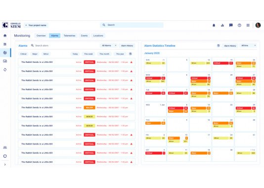This screenshot has width=264, height=188.
Task: Select the Major bar on Friday 10
Action: point(178,138)
